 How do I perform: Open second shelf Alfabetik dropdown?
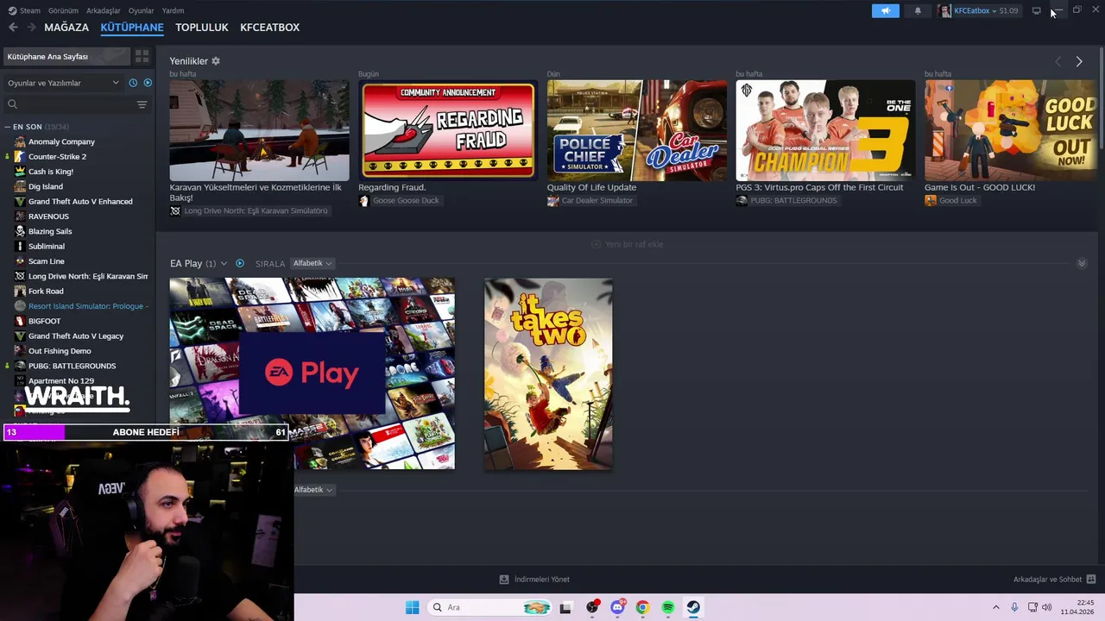(313, 490)
